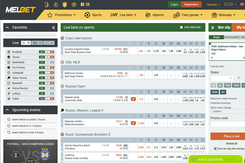Open the ASK A QUESTION chat widget
The image size is (245, 163).
(x=216, y=159)
